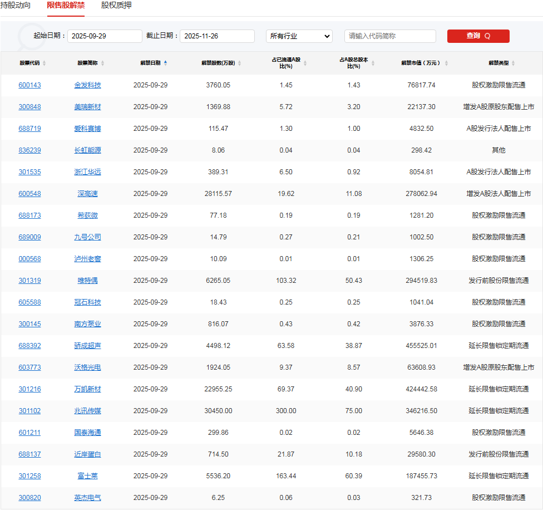Open the 所有行业 industry dropdown

299,36
